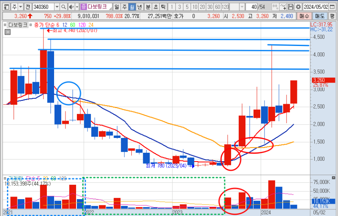The height and width of the screenshot is (216, 338).
Task: Click the compare chart candles icon
Action: click(275, 7)
